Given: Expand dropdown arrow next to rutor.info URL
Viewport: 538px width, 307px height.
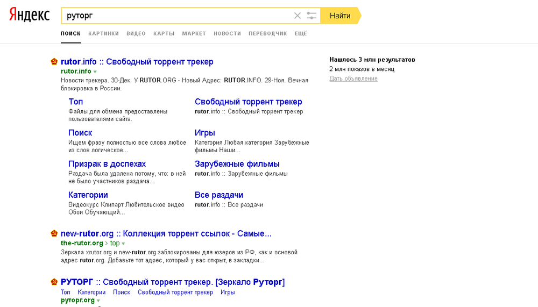Looking at the screenshot, I should tap(95, 72).
